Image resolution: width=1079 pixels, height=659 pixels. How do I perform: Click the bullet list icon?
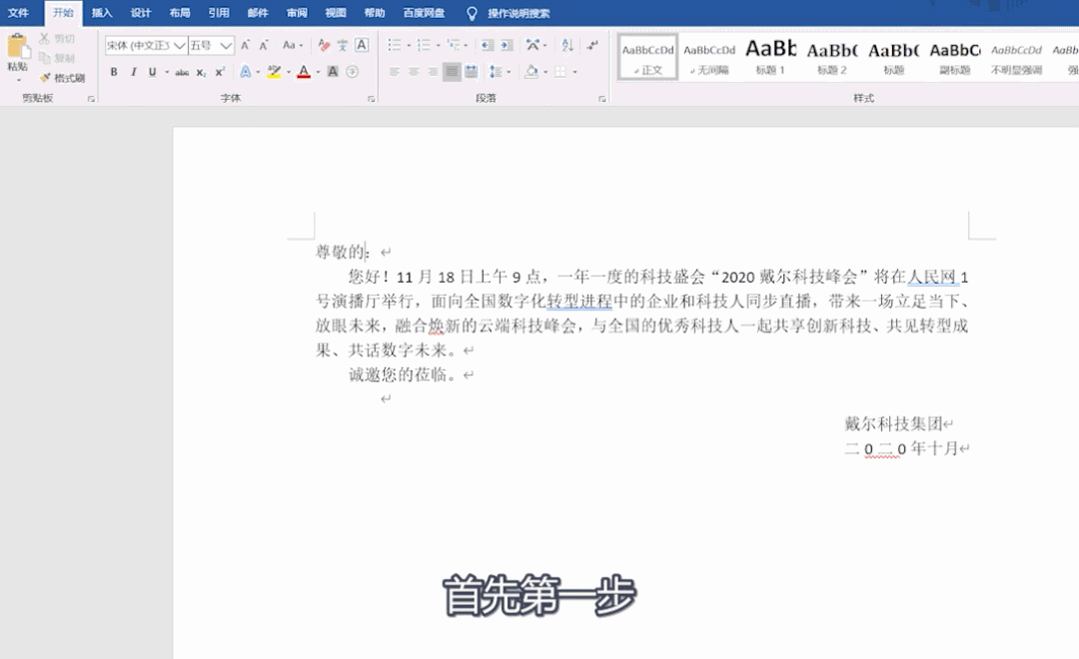[395, 45]
